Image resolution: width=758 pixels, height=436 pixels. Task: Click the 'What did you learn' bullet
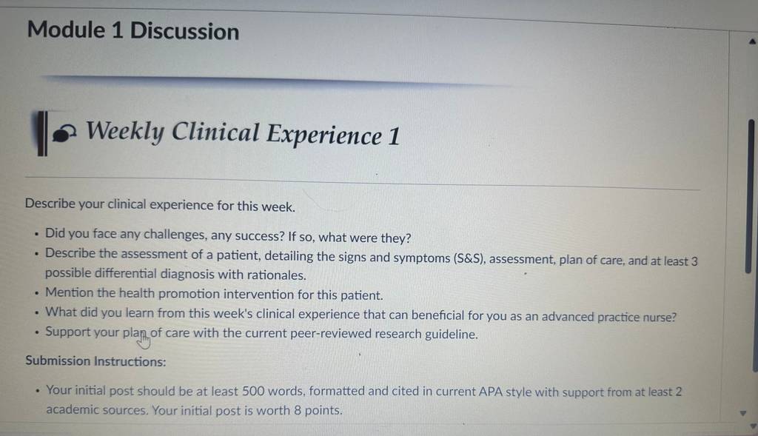360,314
